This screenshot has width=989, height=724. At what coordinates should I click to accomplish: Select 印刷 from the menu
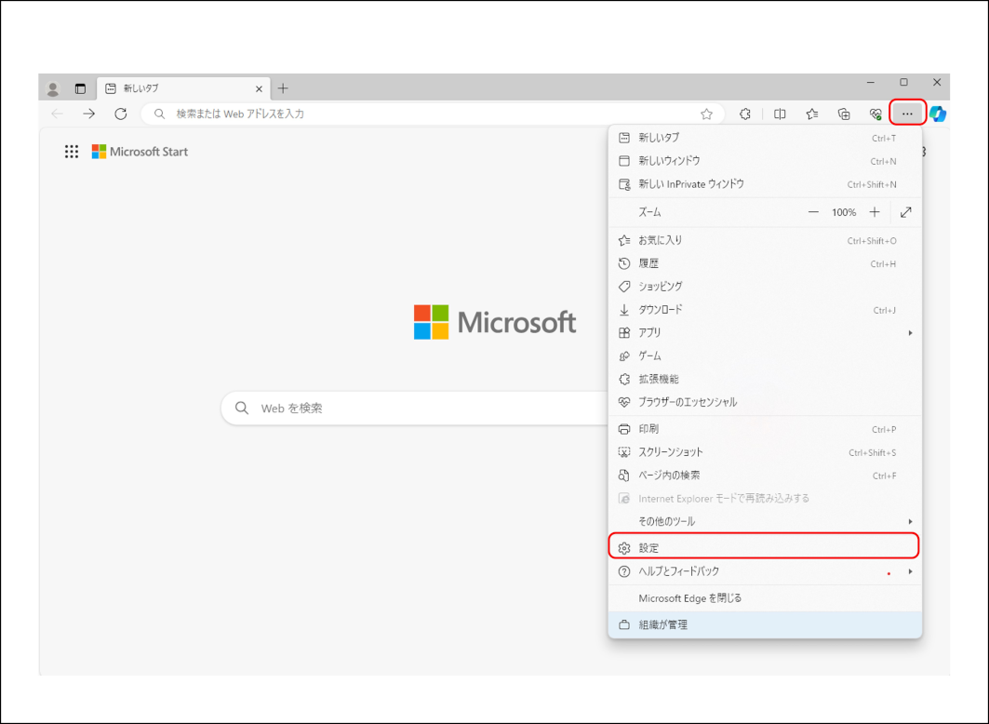[x=765, y=430]
